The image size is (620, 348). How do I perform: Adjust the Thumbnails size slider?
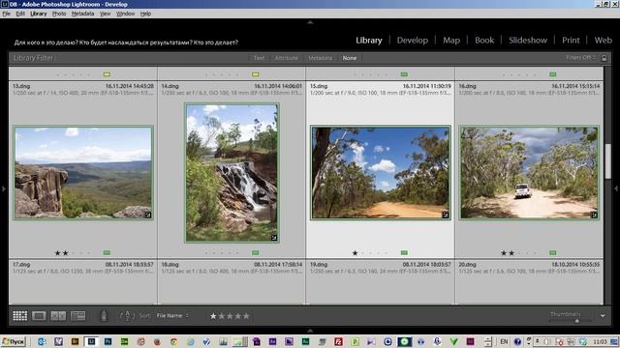tap(577, 321)
